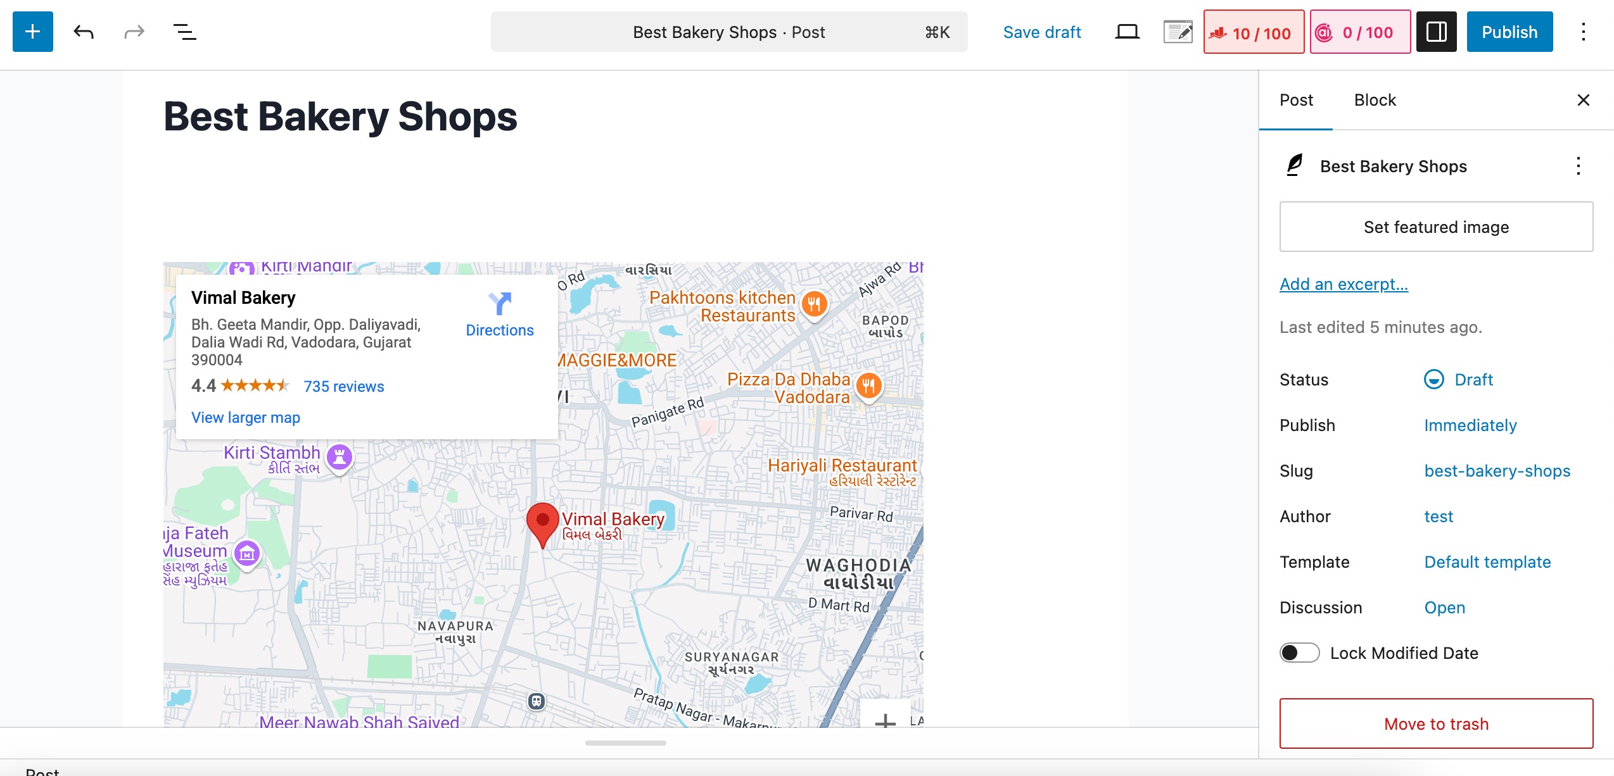Open the 735 reviews link
The image size is (1614, 776).
point(344,387)
